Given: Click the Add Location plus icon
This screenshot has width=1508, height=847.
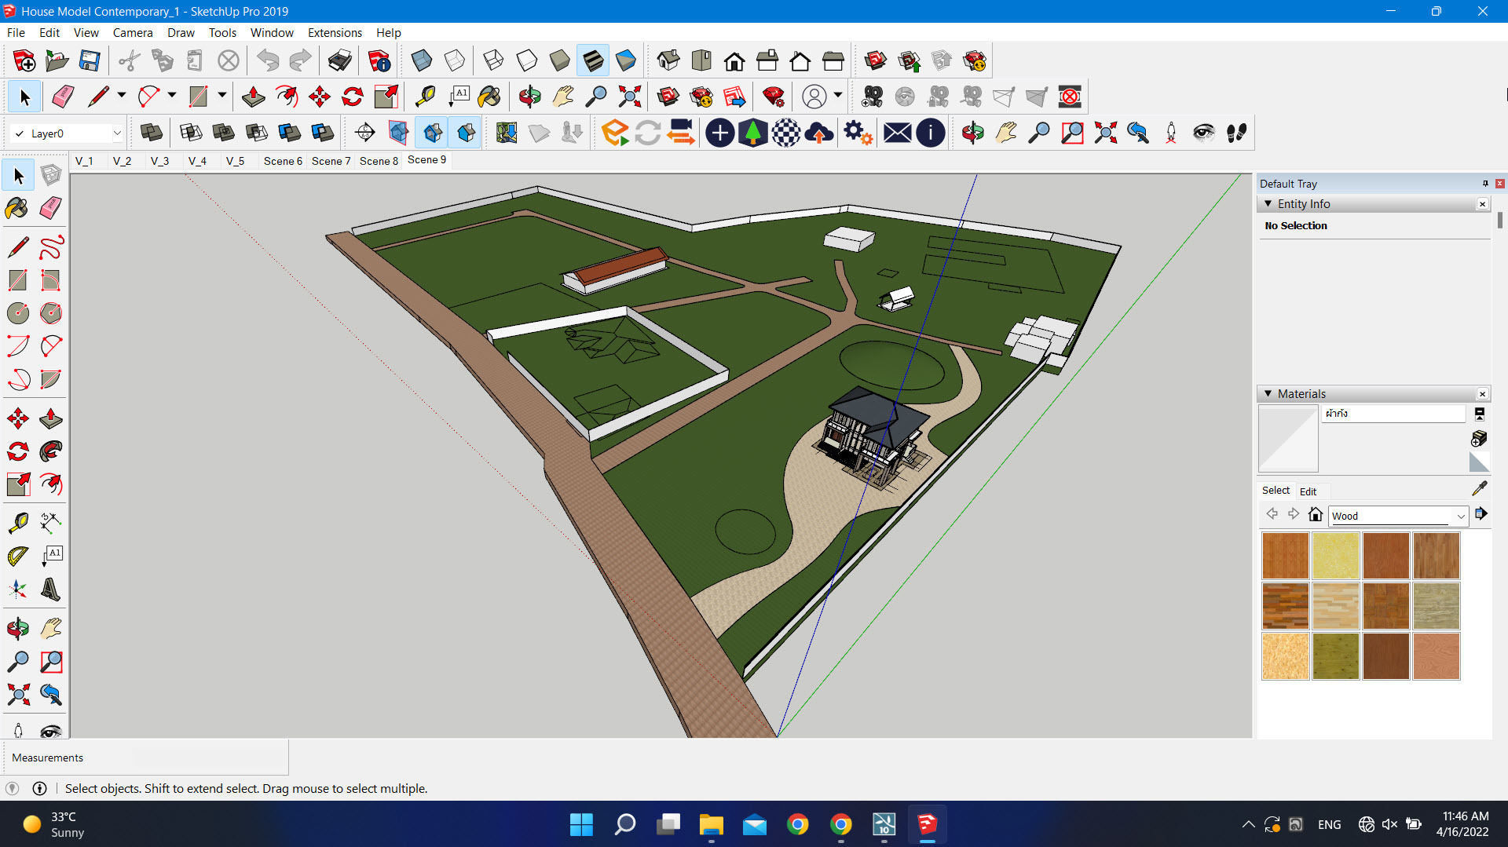Looking at the screenshot, I should click(x=719, y=133).
